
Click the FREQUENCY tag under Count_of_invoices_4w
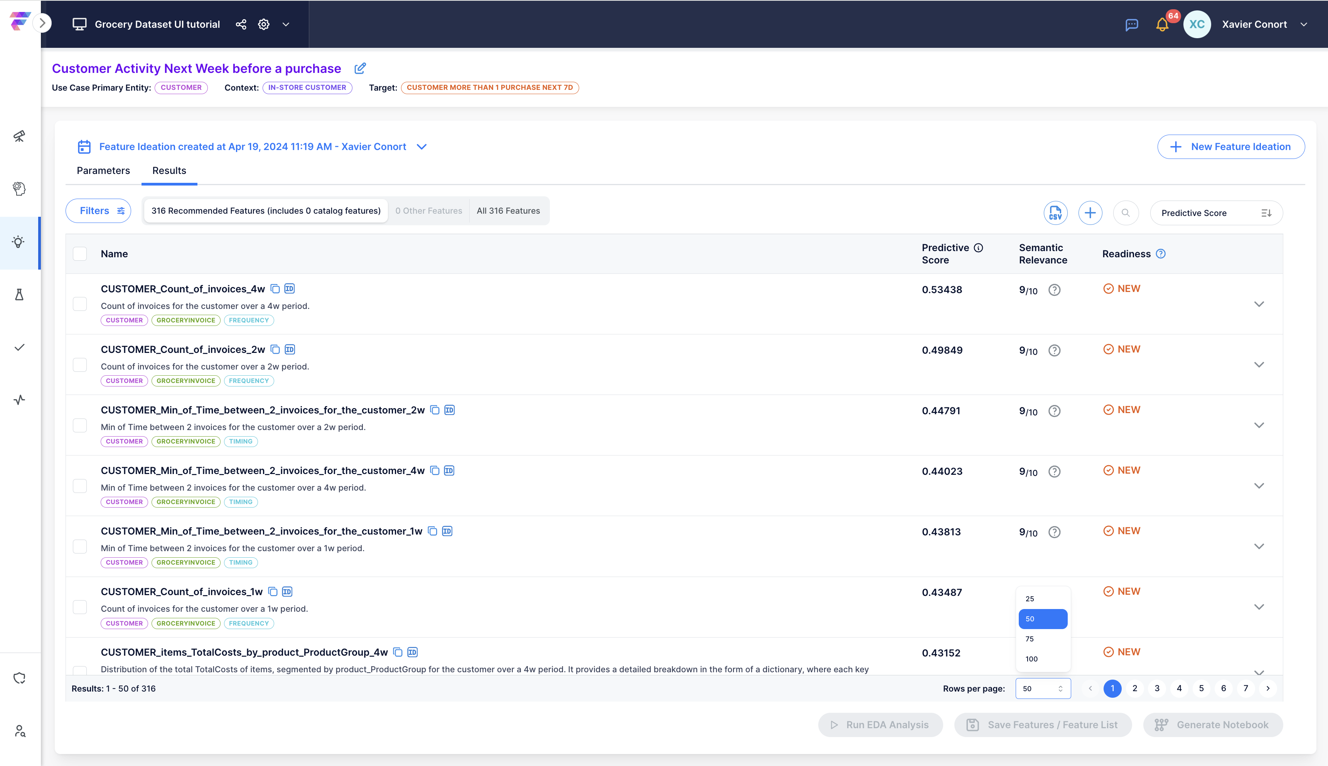(x=249, y=320)
